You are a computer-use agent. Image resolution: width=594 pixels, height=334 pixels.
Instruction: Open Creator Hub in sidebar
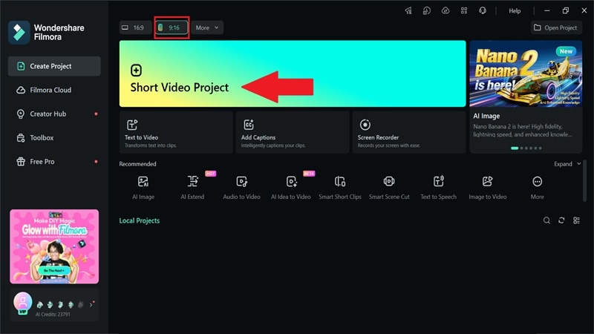(54, 114)
